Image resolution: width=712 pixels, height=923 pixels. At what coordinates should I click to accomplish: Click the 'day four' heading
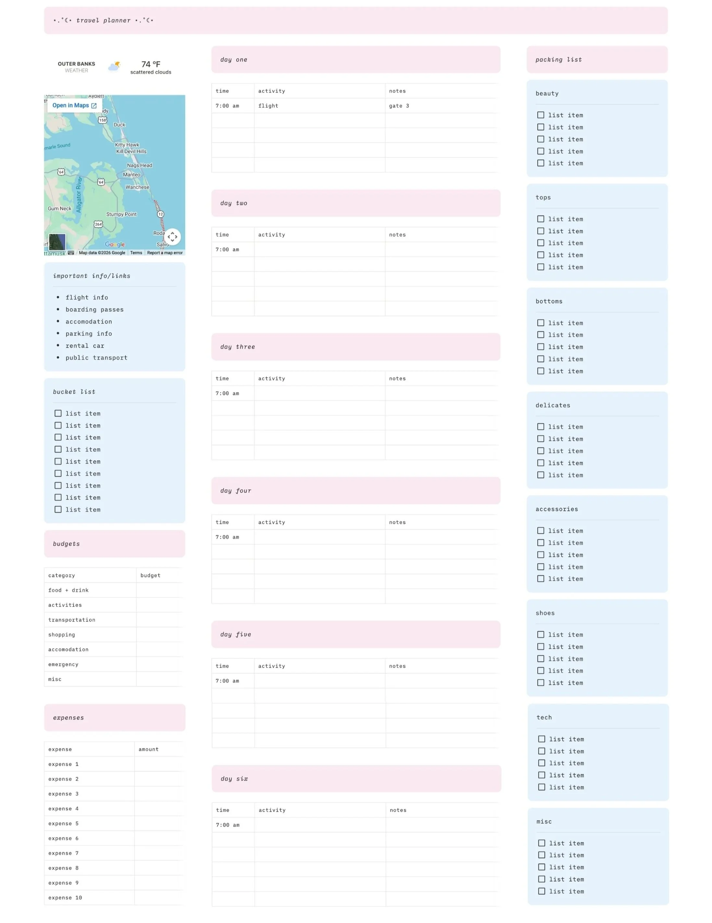[x=236, y=491]
